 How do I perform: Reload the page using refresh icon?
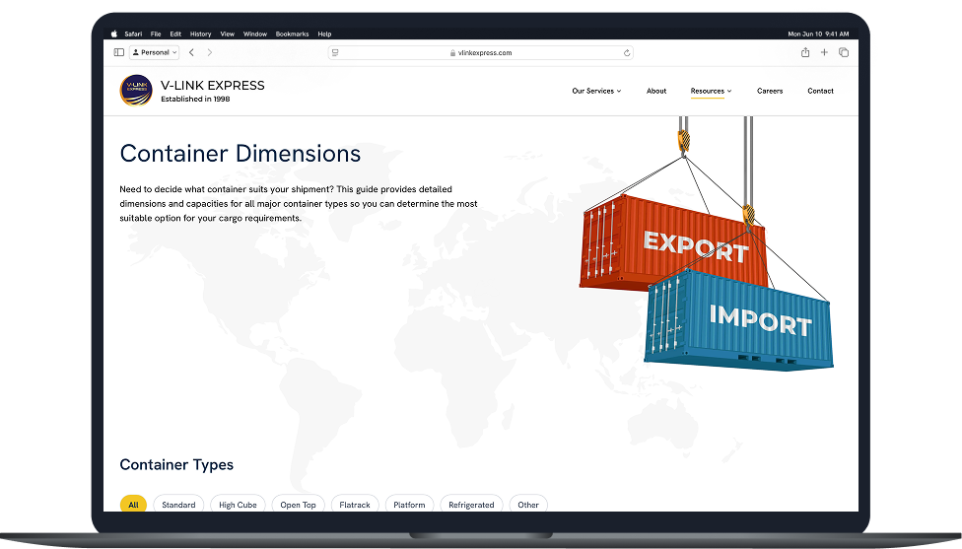(627, 53)
